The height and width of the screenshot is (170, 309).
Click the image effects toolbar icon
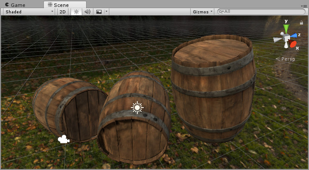pyautogui.click(x=99, y=12)
